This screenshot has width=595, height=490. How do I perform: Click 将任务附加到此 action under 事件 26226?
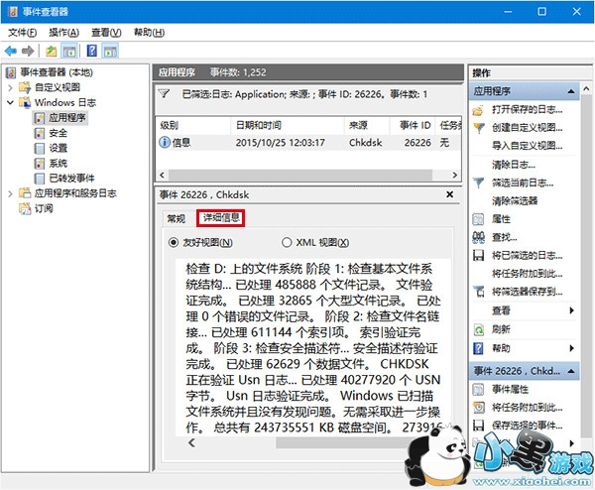pos(527,408)
